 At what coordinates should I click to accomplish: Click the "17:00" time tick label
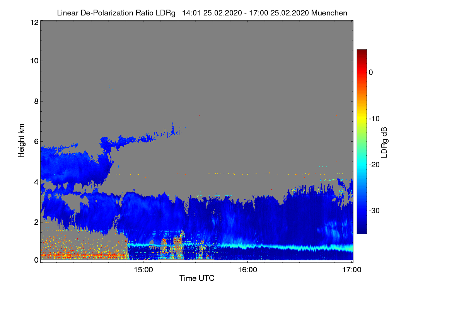[x=352, y=270]
